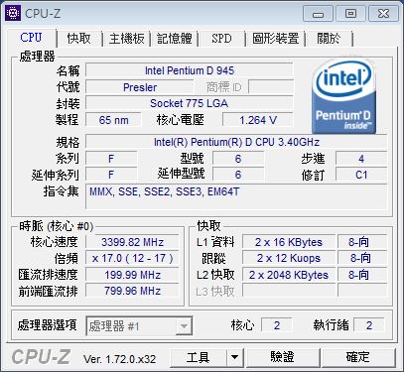Viewport: 404px width, 372px height.
Task: Click the 驗證 button
Action: pos(282,357)
